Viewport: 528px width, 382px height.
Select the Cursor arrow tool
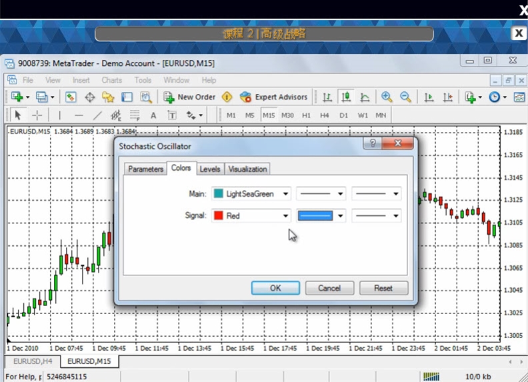[18, 115]
